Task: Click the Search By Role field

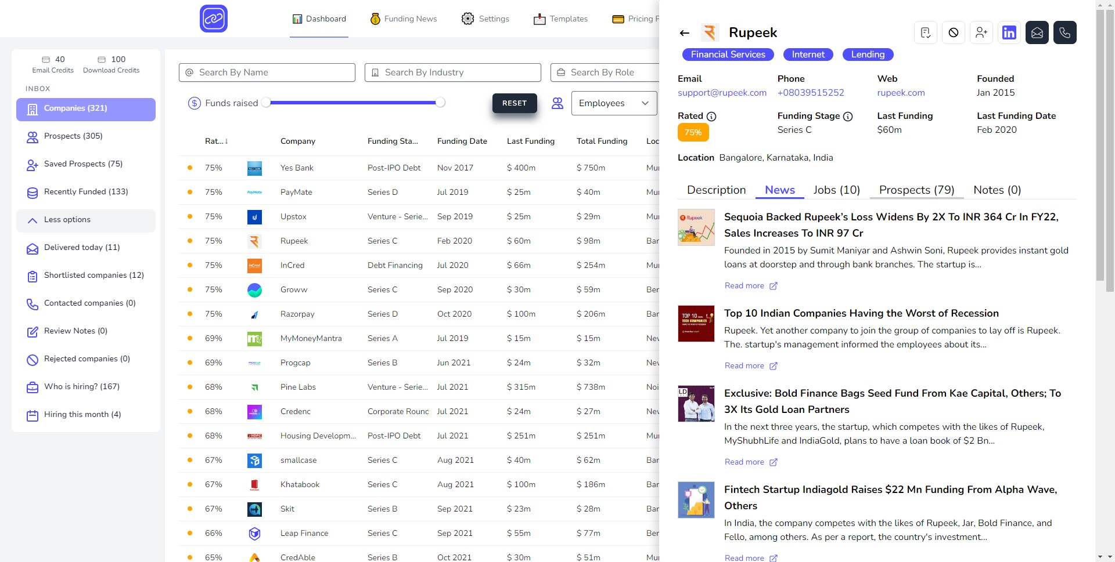Action: coord(605,72)
